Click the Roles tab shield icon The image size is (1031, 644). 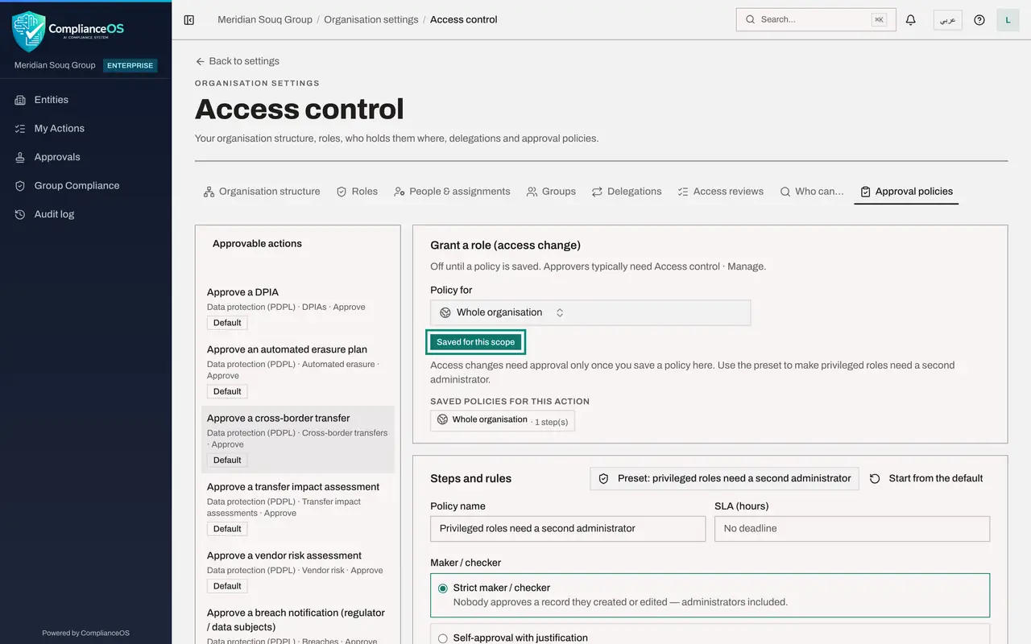tap(342, 192)
